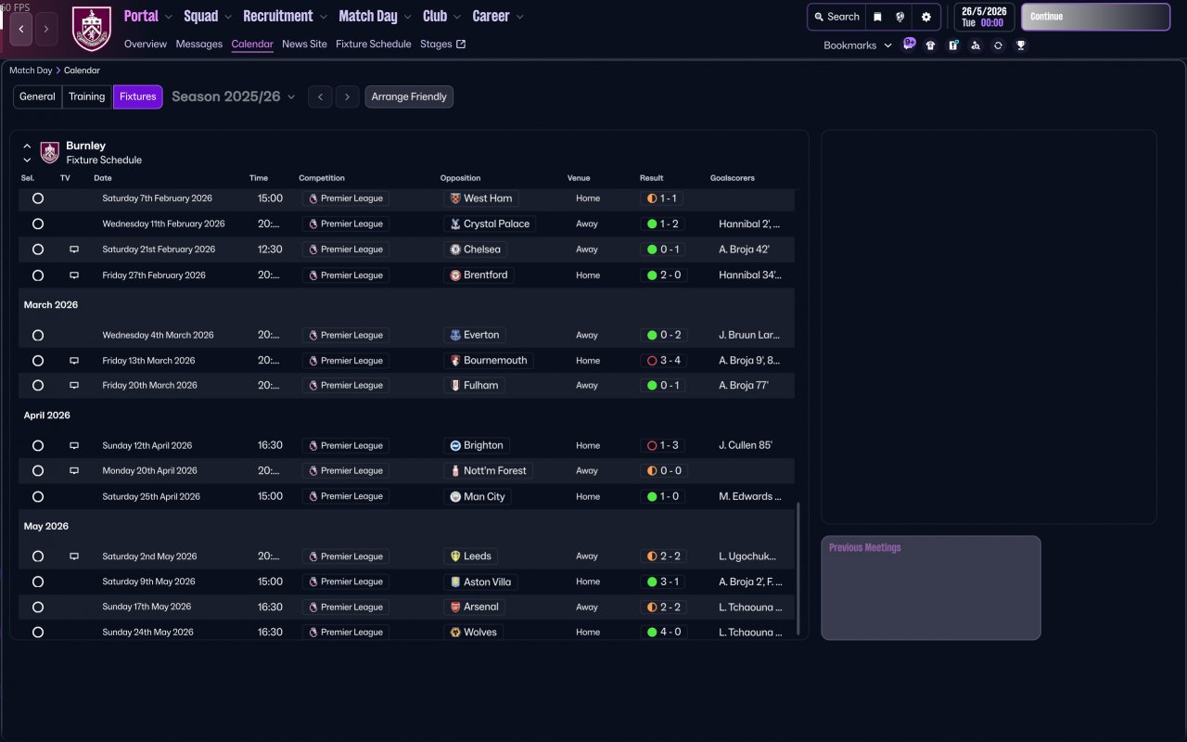
Task: Expand the Club menu dropdown
Action: [457, 17]
